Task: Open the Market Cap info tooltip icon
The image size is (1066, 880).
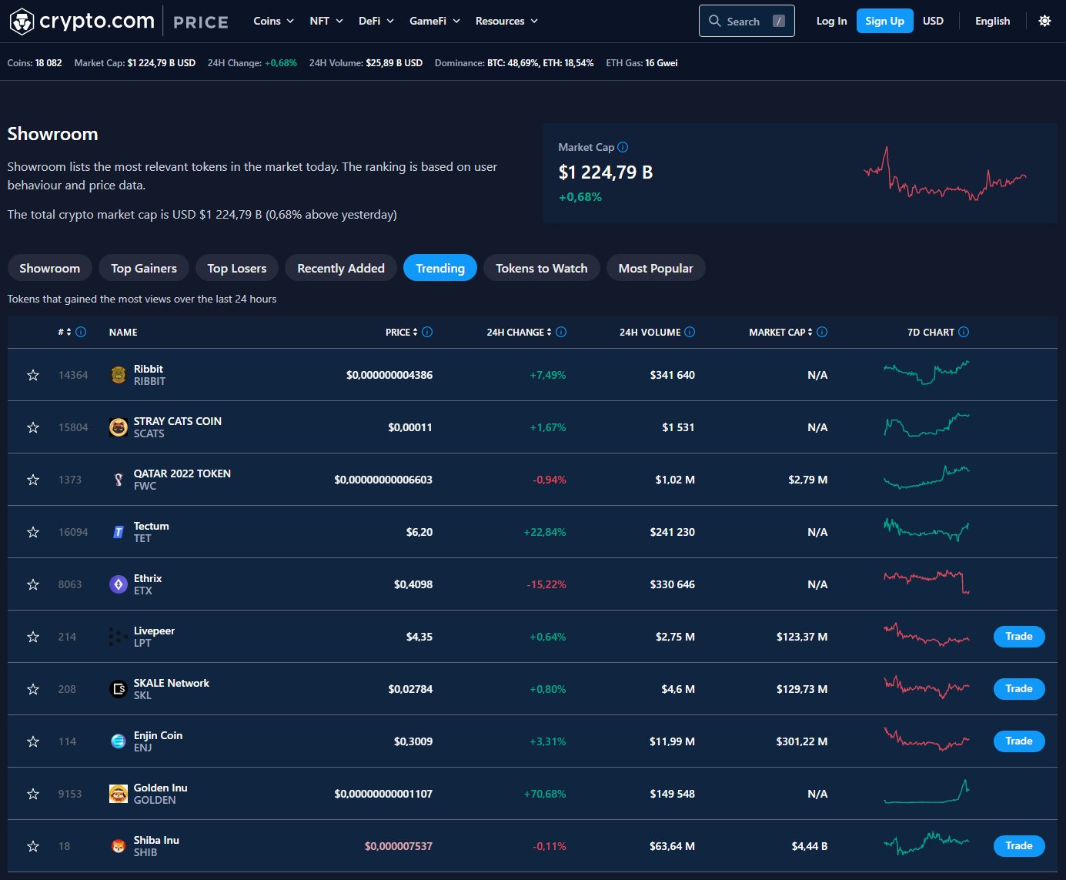Action: (x=622, y=146)
